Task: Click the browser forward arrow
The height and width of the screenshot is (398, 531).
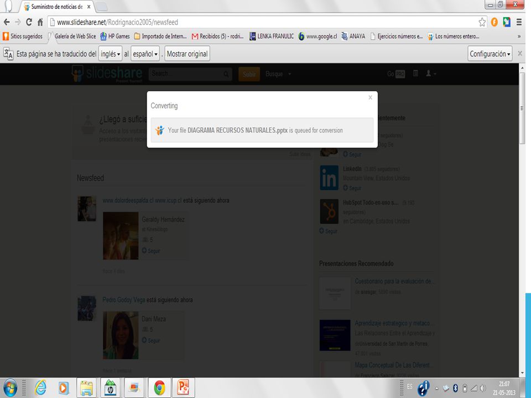Action: pos(18,22)
